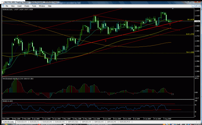Click the MACD scale value -132.7
This screenshot has width=202, height=125.
(x=197, y=98)
